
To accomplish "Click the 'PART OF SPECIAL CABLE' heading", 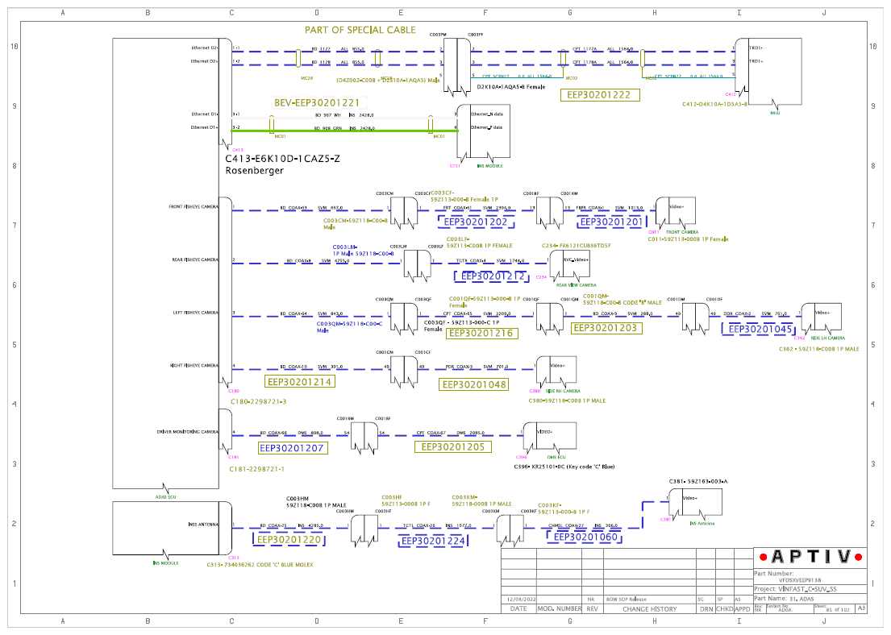I will pos(360,30).
